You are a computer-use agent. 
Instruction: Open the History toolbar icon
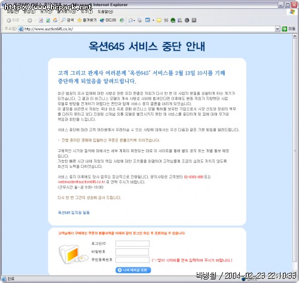122,20
